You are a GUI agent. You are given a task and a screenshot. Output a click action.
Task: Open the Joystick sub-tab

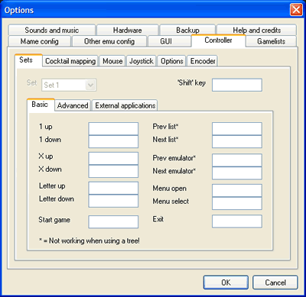[x=142, y=61]
